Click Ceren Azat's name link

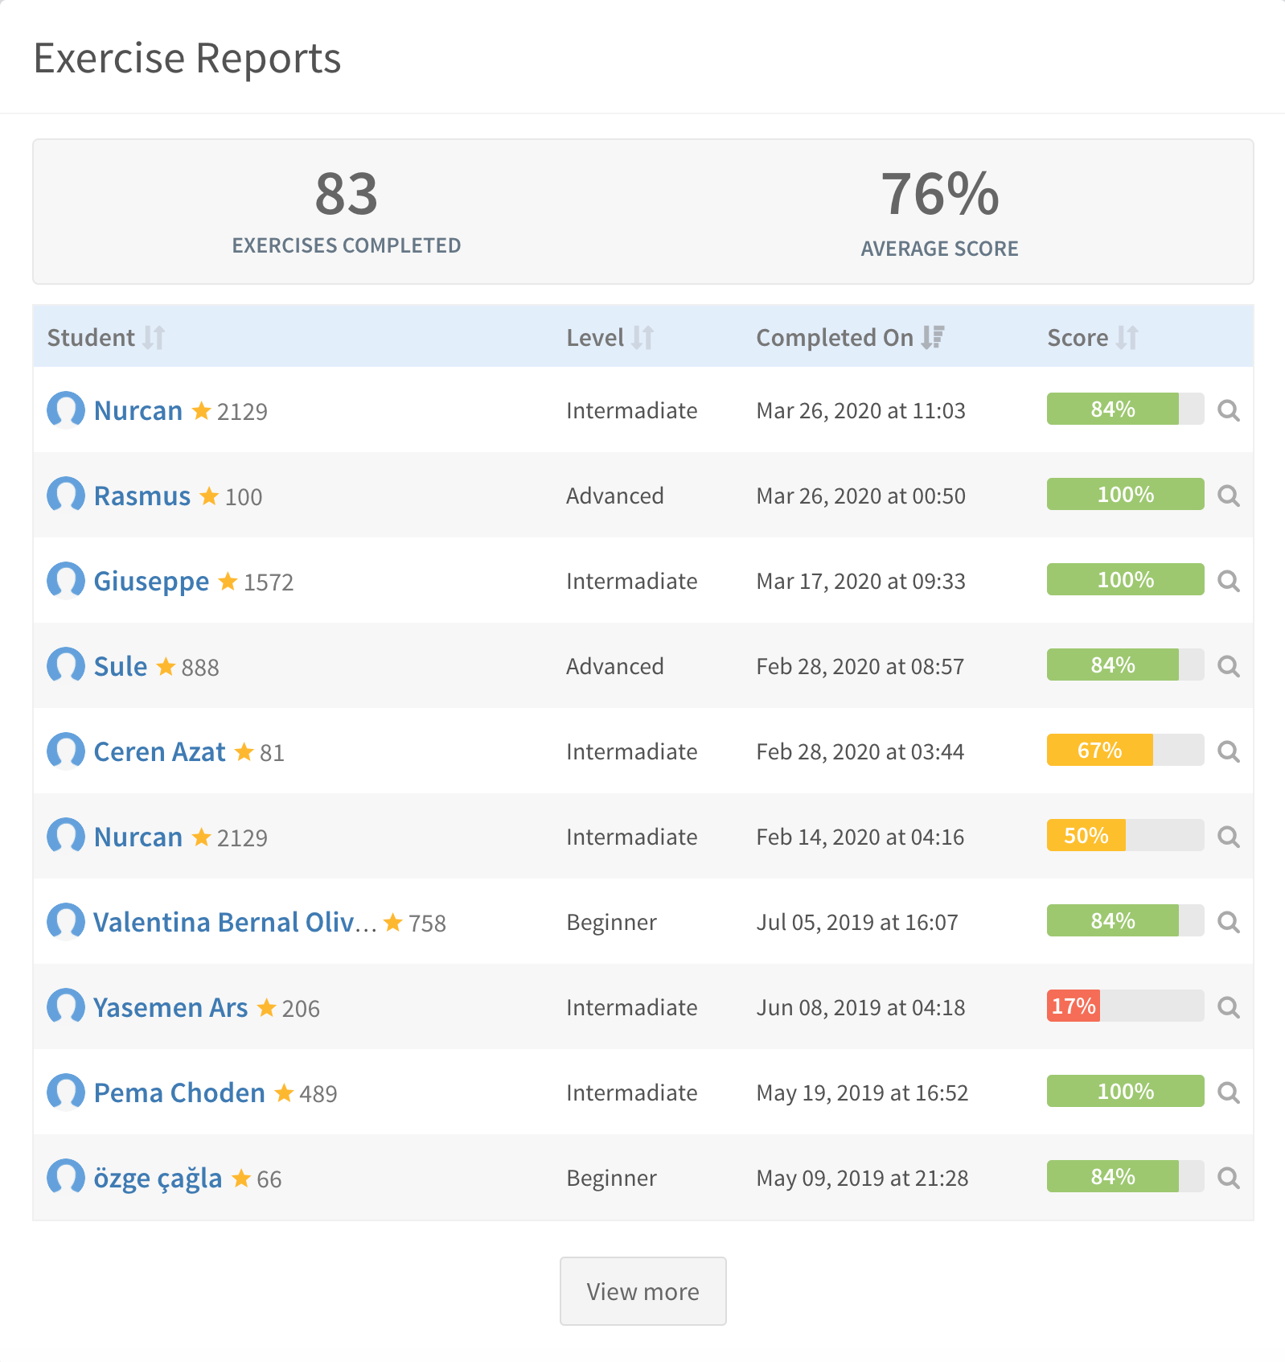[x=159, y=752]
